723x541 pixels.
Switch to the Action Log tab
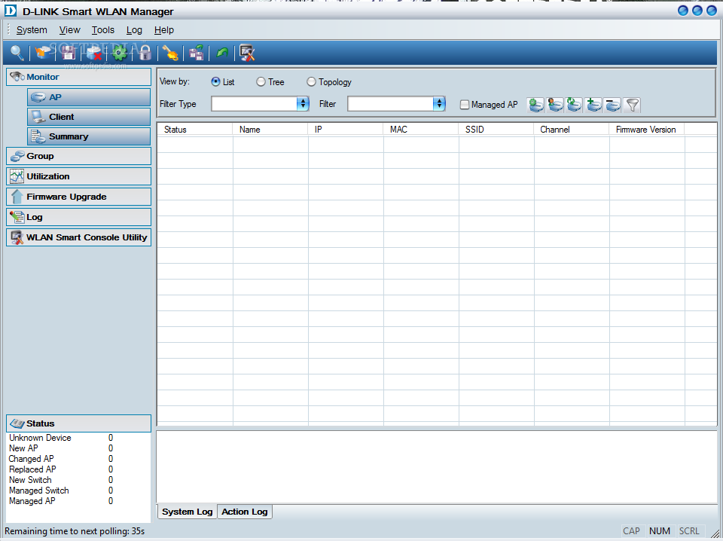tap(244, 512)
